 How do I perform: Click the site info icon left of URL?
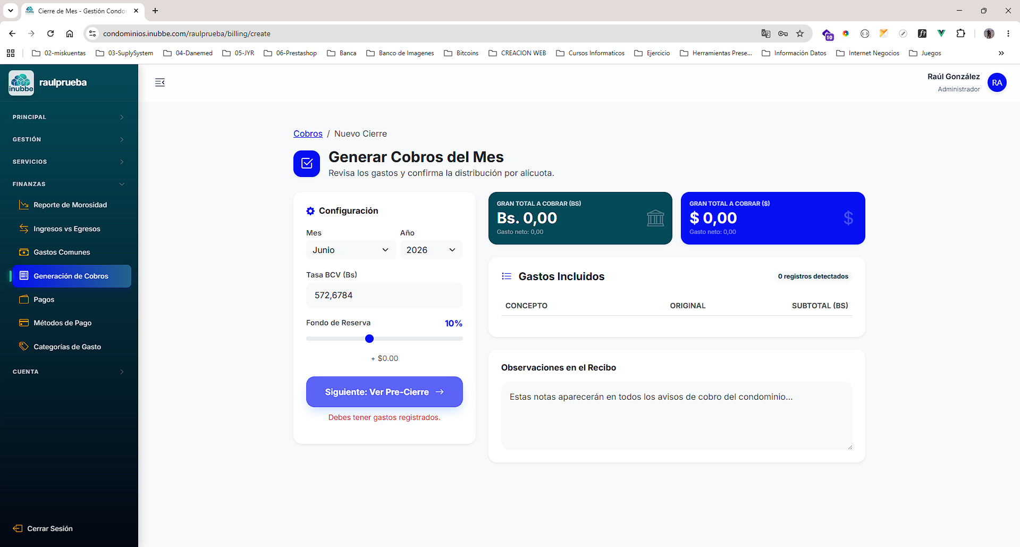point(92,33)
